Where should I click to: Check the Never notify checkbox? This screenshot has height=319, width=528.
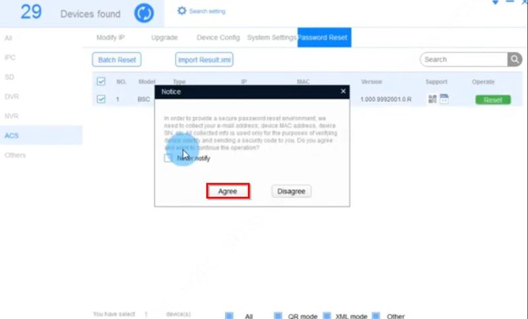[168, 158]
